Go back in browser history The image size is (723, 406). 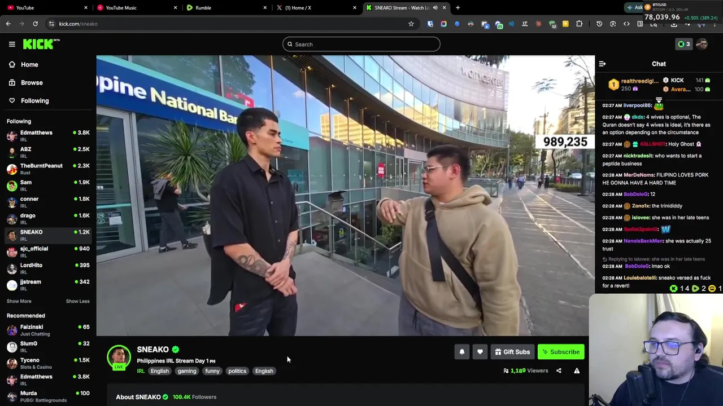(8, 24)
